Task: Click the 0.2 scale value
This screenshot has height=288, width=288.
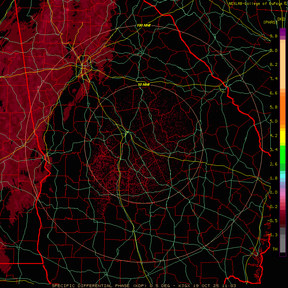Action: pos(274,207)
